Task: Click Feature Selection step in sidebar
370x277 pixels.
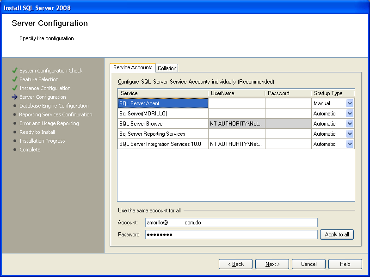Action: 39,79
